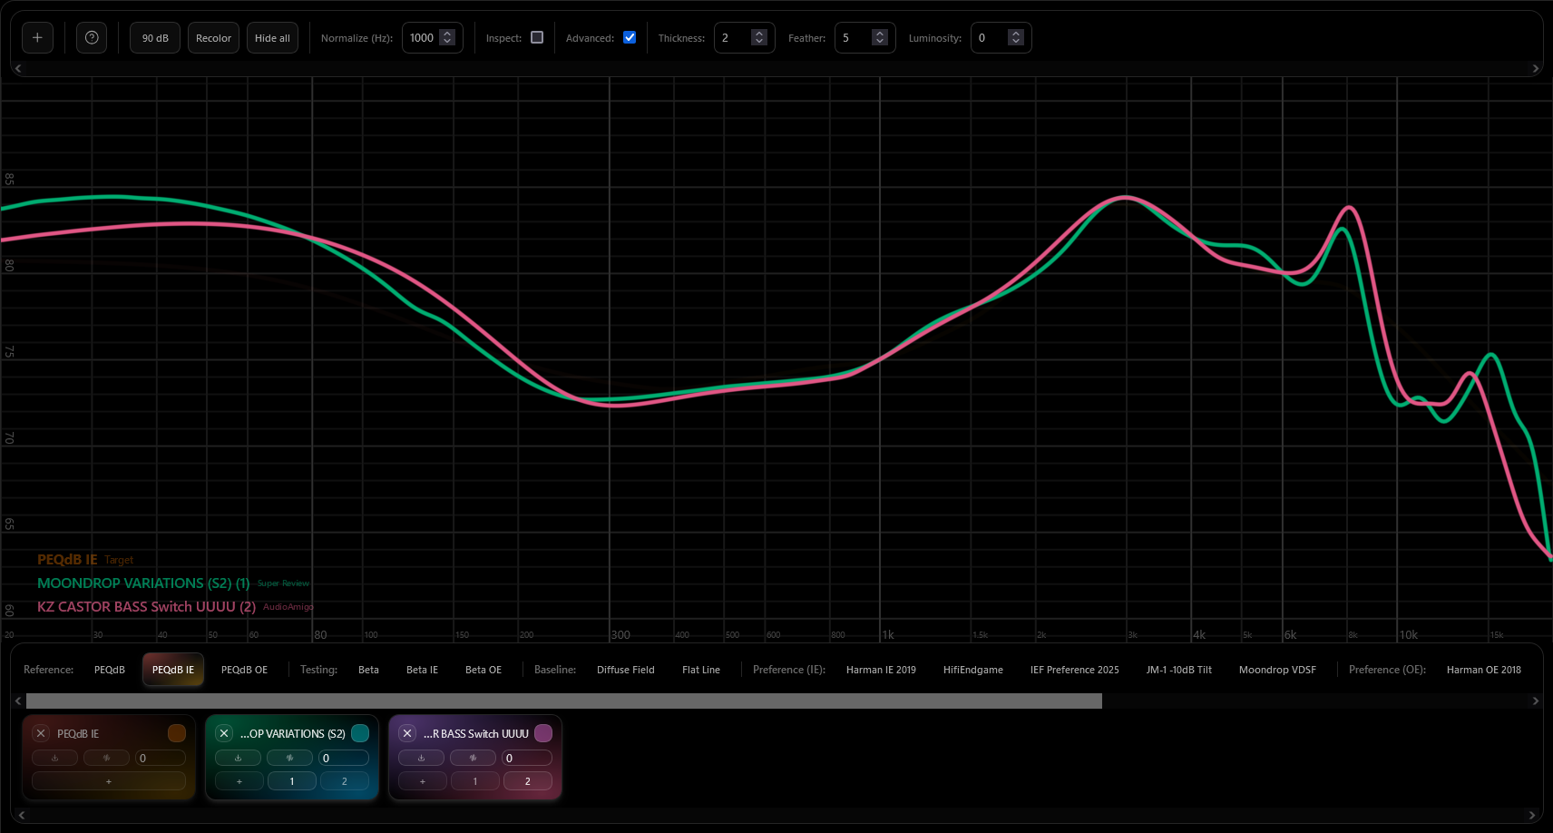Click right arrow beside the targets scrollbar

pos(1535,701)
